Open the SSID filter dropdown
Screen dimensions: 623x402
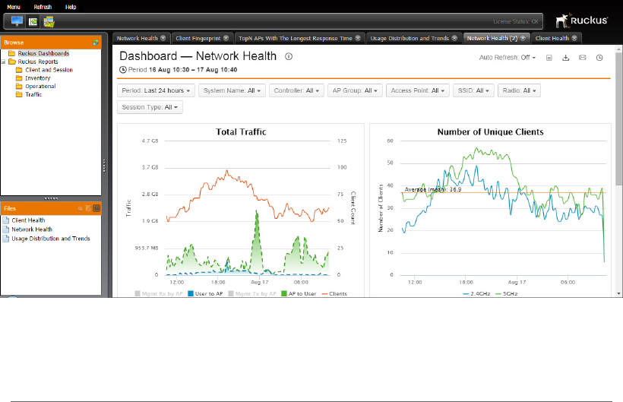[473, 90]
